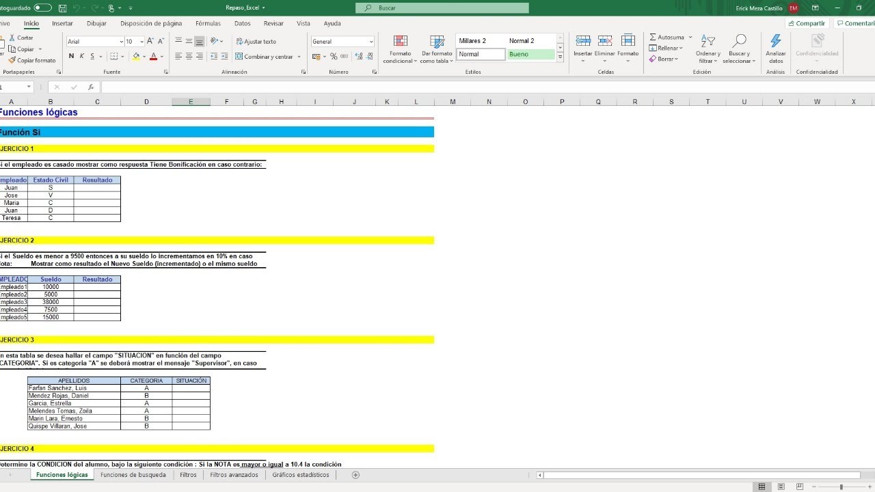This screenshot has height=492, width=875.
Task: Apply thousands separator 000 style
Action: pyautogui.click(x=344, y=57)
